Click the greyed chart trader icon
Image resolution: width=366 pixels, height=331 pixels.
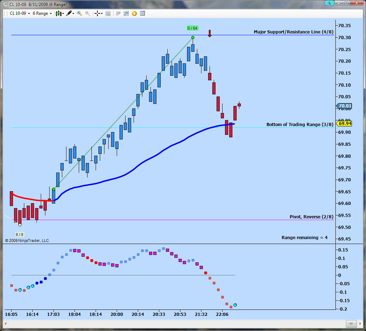(118, 14)
